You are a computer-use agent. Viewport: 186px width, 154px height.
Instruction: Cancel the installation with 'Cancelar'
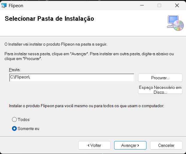[x=166, y=145]
